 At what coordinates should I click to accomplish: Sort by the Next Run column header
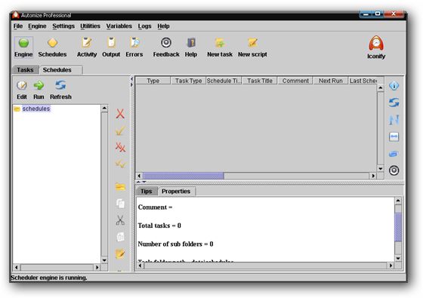point(331,81)
